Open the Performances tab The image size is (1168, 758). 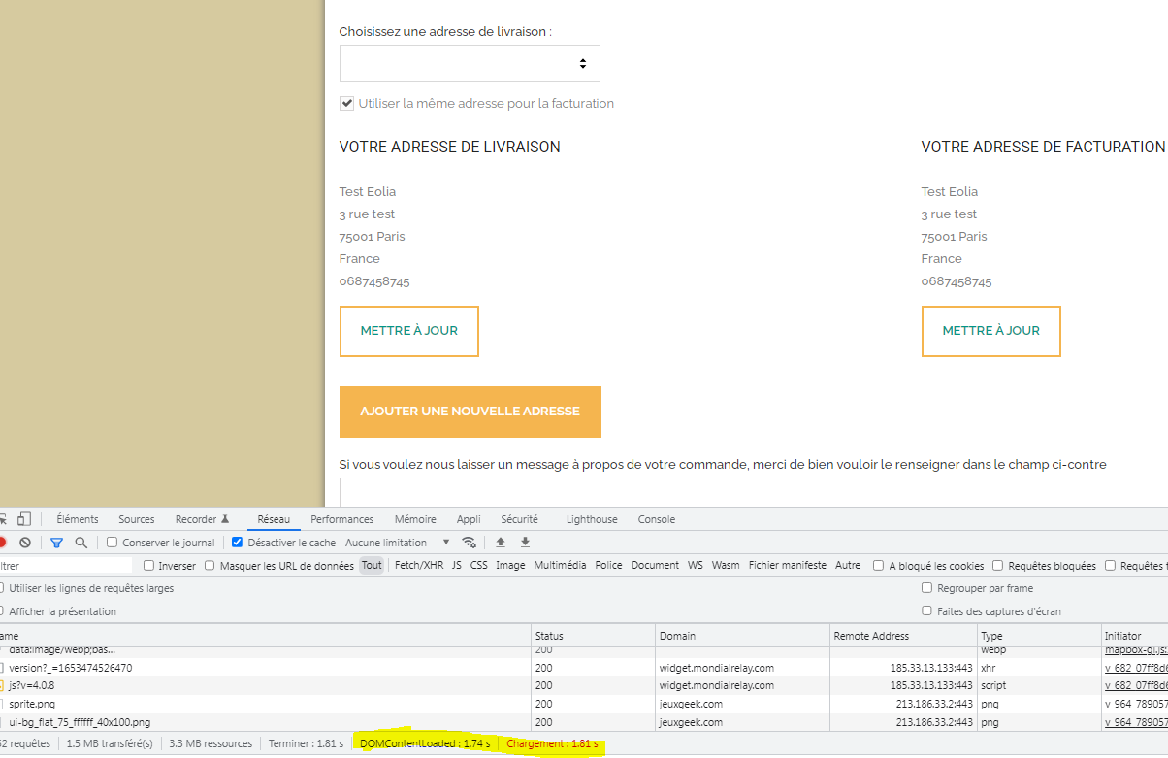[x=342, y=519]
